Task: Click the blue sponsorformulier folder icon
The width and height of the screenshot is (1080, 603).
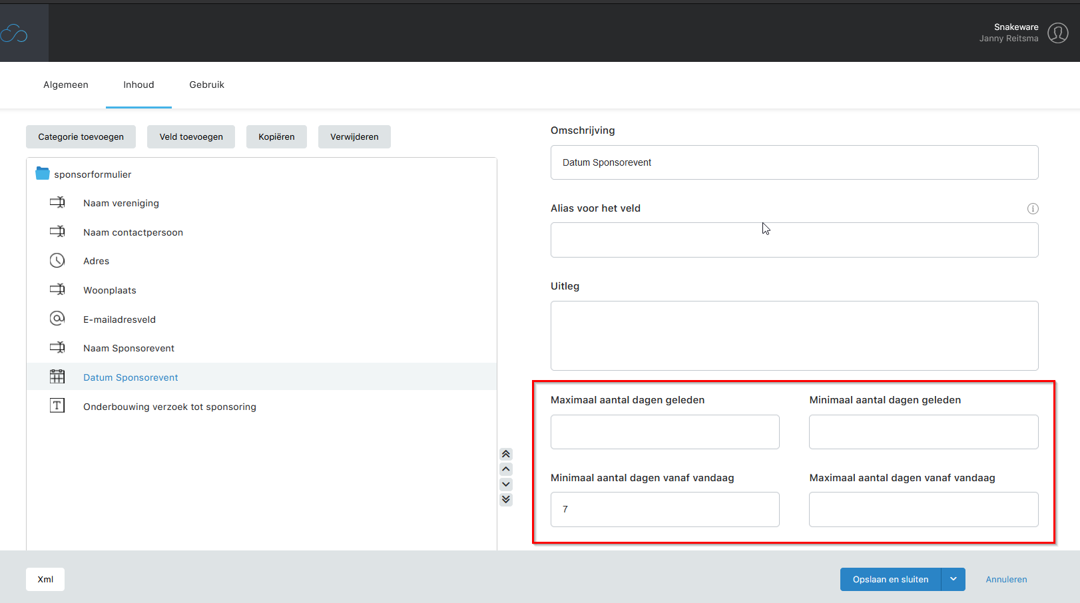Action: click(x=43, y=174)
